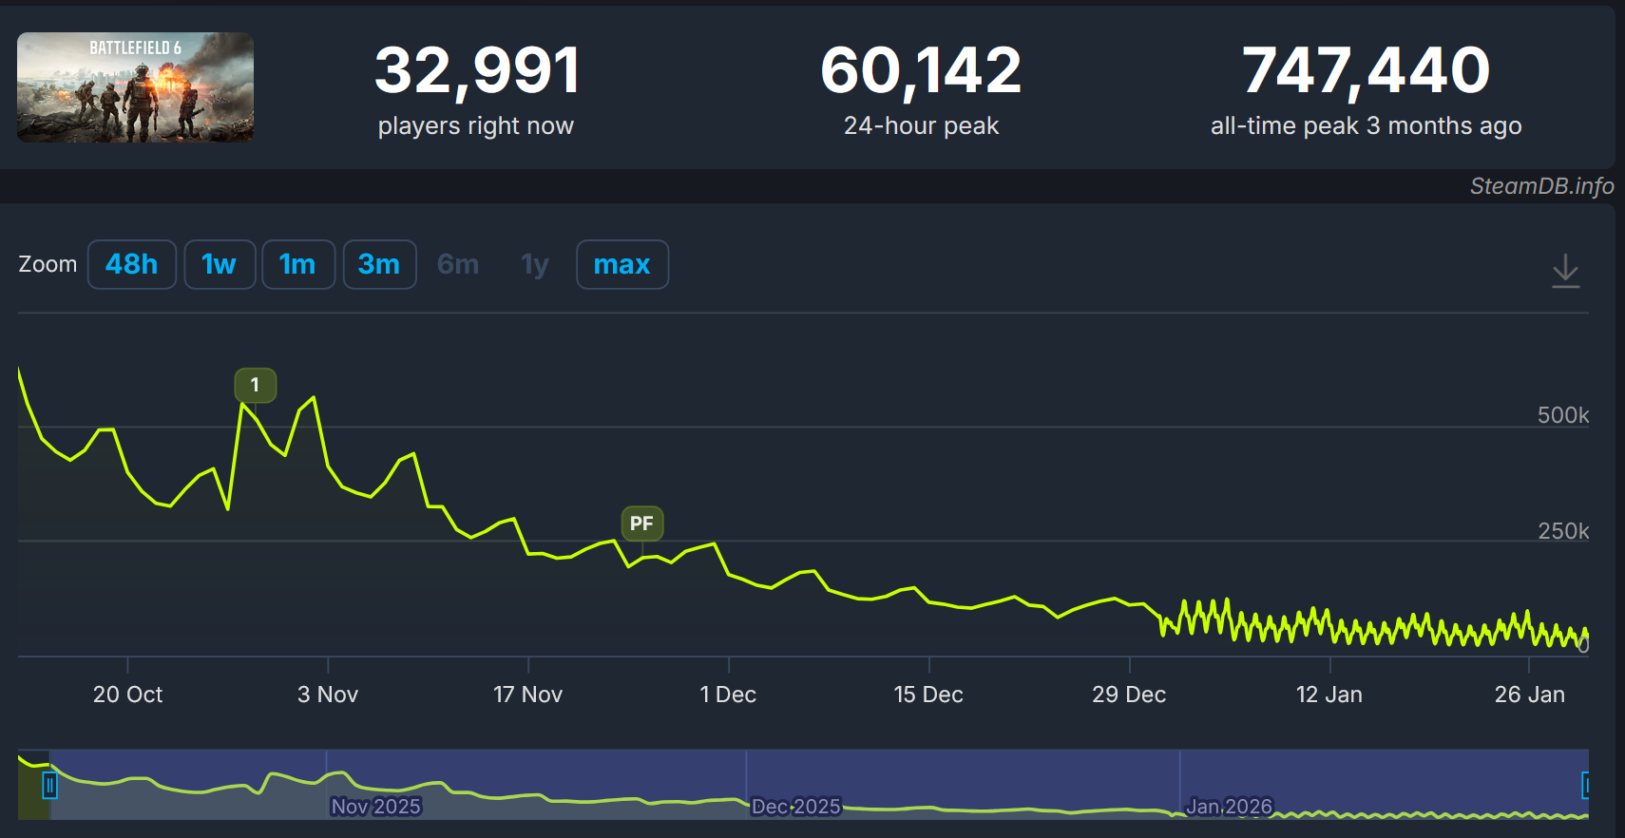Click the 'players right now' caption
Screen dimensions: 1625x838
(476, 126)
